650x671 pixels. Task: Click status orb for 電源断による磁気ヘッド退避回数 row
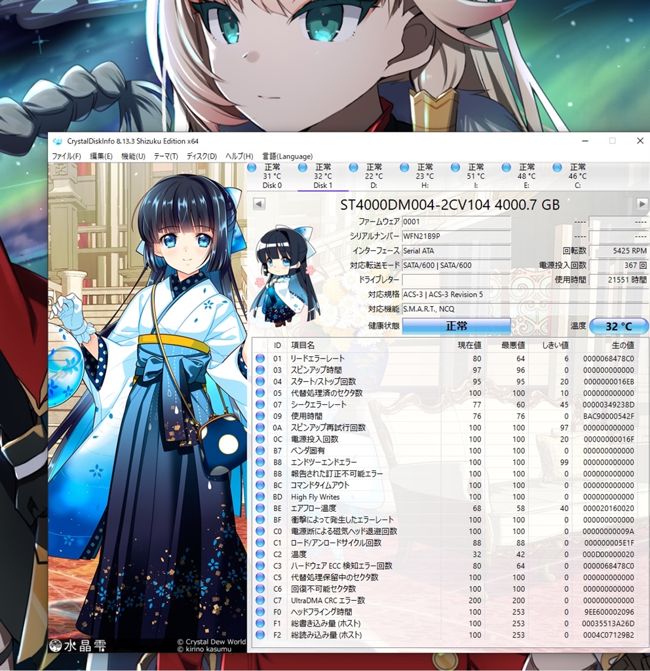[260, 531]
